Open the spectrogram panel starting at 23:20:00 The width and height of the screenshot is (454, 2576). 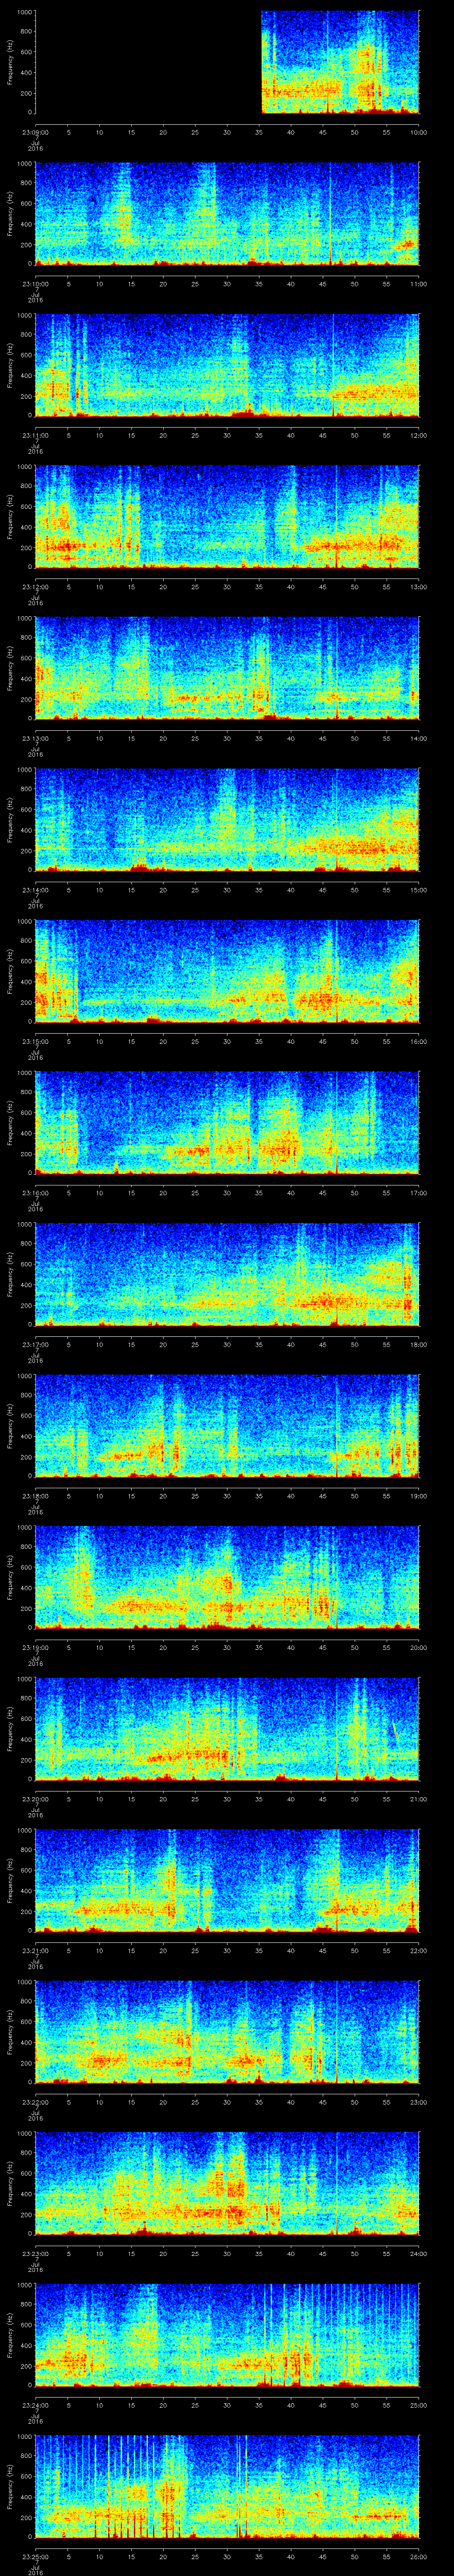tap(227, 1729)
